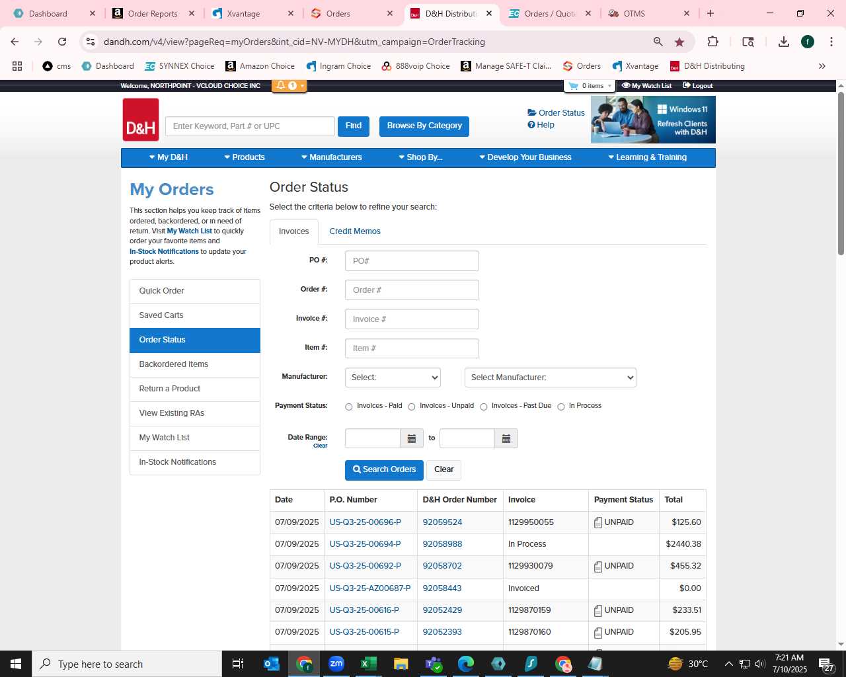Expand My D&H menu
Viewport: 846px width, 677px height.
[x=169, y=157]
